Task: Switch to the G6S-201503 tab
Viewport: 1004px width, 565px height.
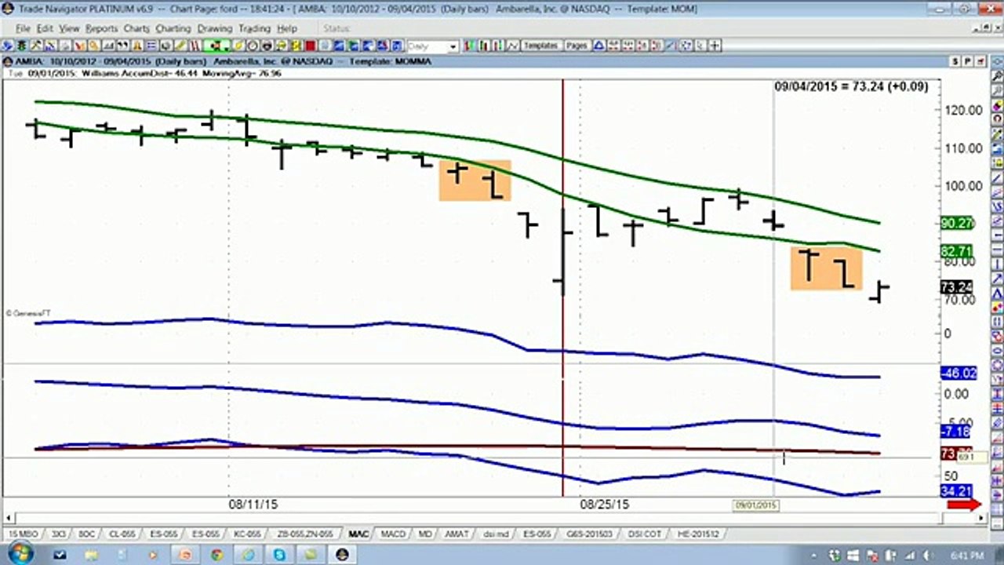Action: (x=588, y=534)
